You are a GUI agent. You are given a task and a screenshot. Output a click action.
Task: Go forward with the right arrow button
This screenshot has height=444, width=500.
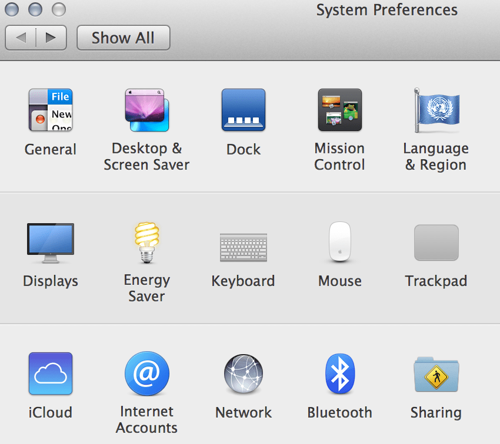[x=51, y=38]
